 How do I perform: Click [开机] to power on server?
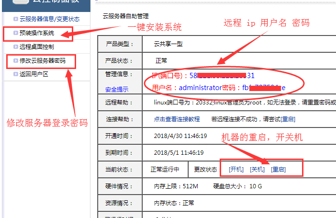236,170
